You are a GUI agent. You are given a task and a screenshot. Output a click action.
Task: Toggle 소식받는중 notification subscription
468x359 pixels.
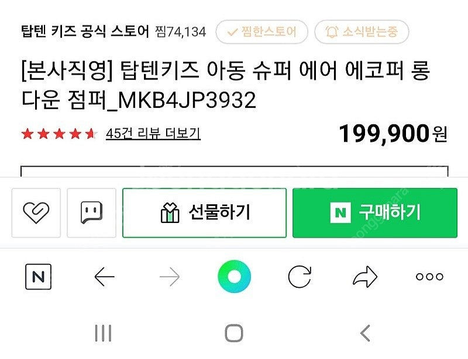[x=362, y=32]
